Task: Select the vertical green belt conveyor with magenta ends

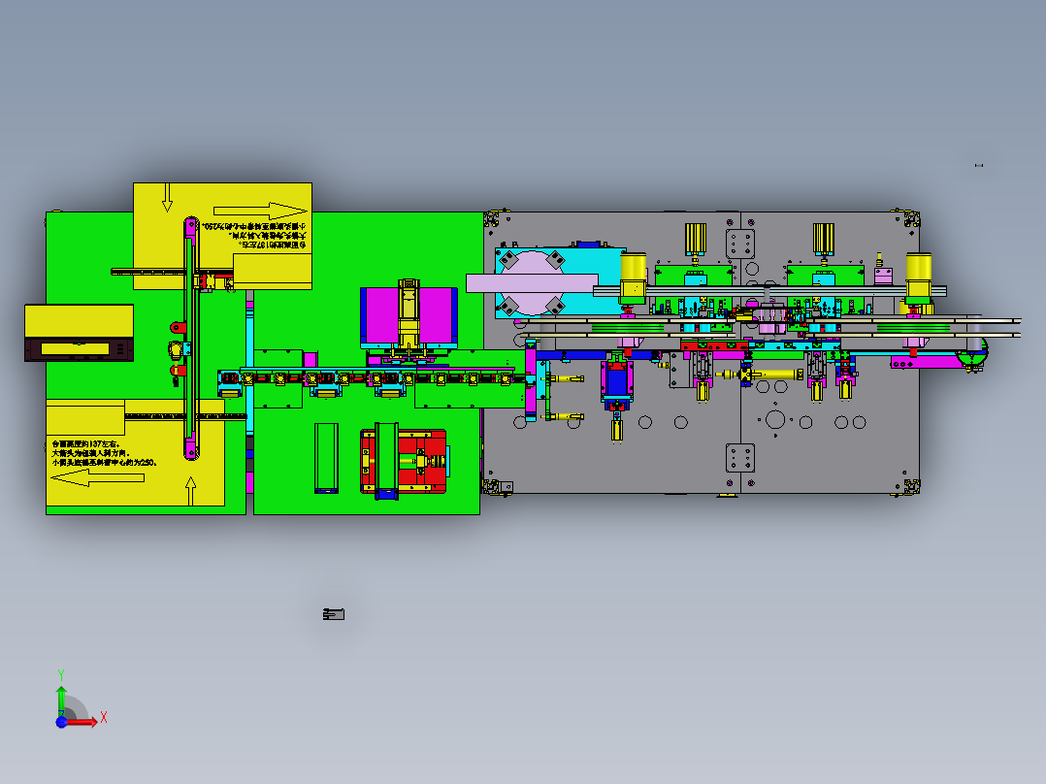Action: (x=191, y=339)
